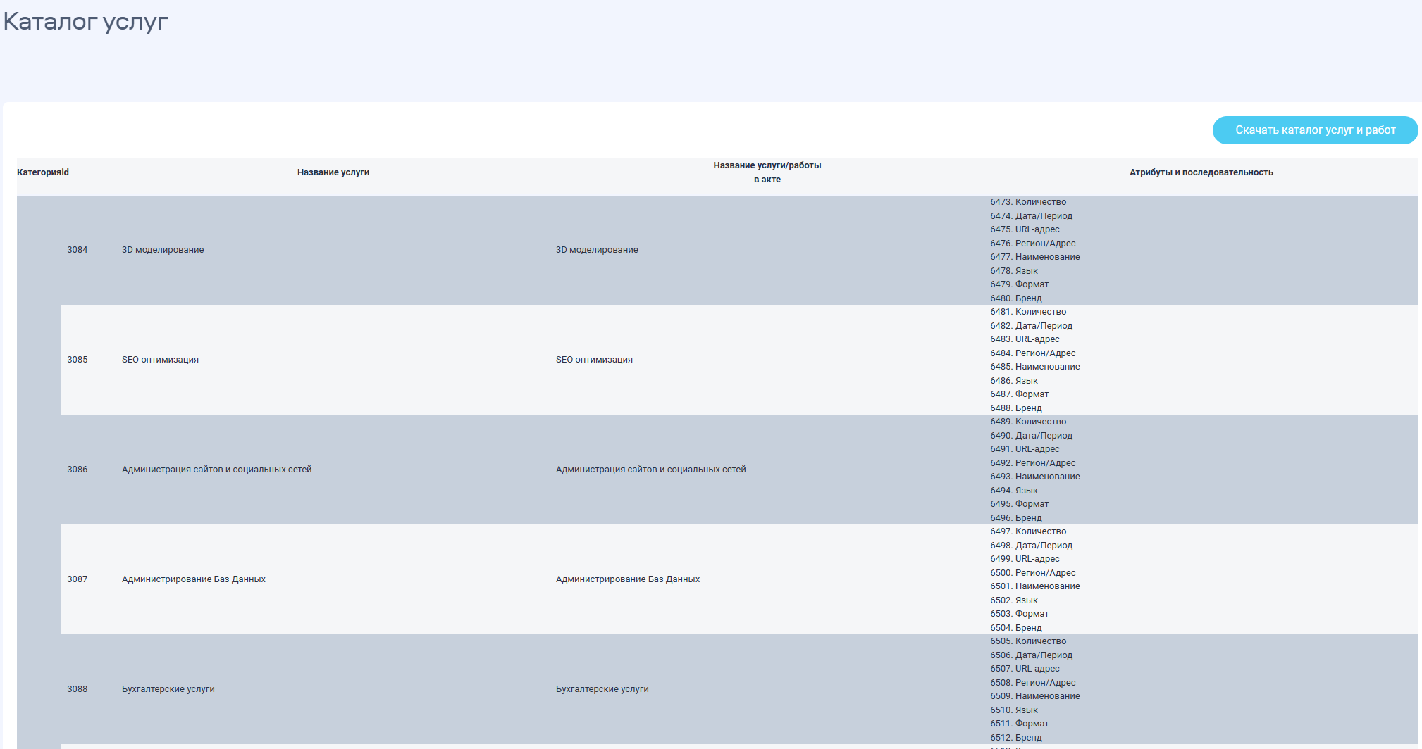
Task: Select category ID 3084 cell
Action: [x=78, y=250]
